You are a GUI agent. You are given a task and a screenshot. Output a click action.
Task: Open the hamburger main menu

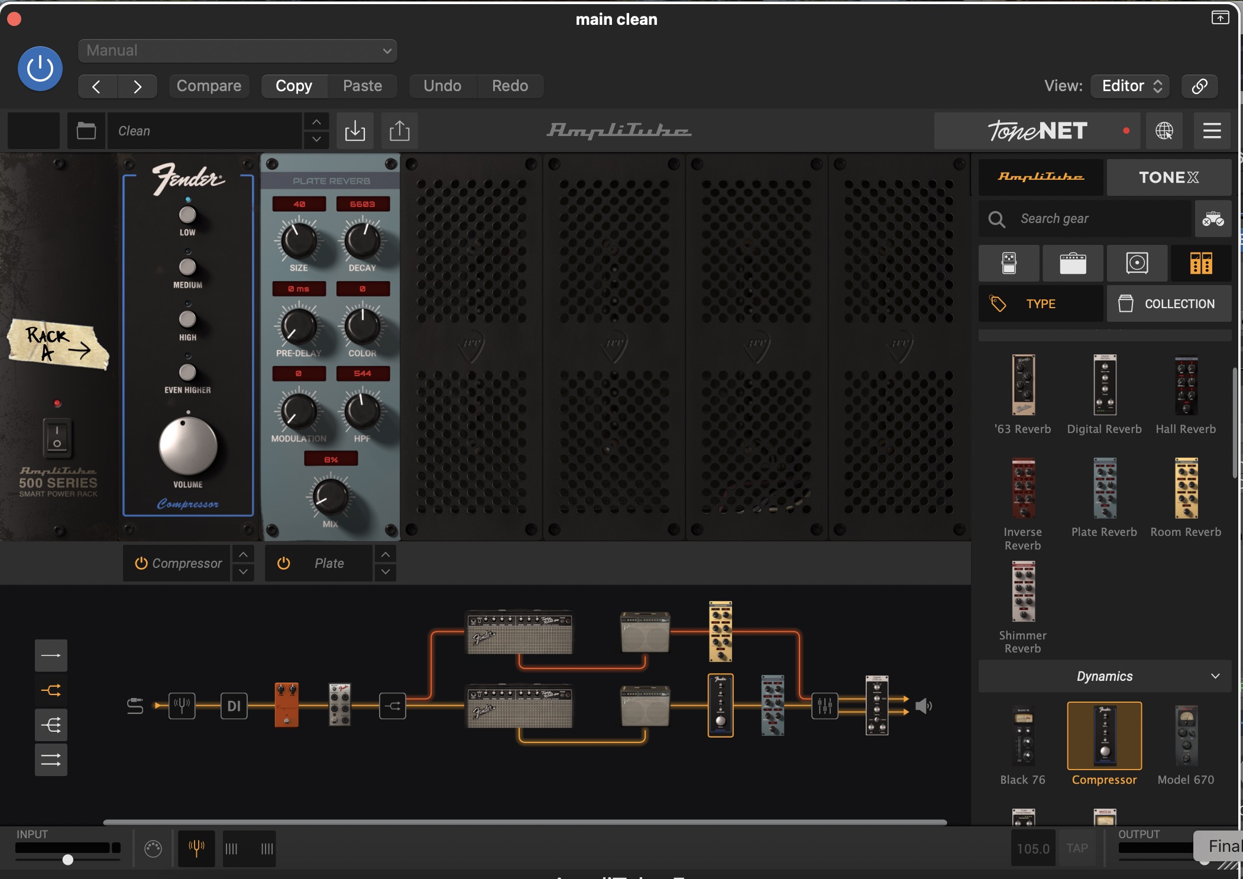pos(1212,131)
